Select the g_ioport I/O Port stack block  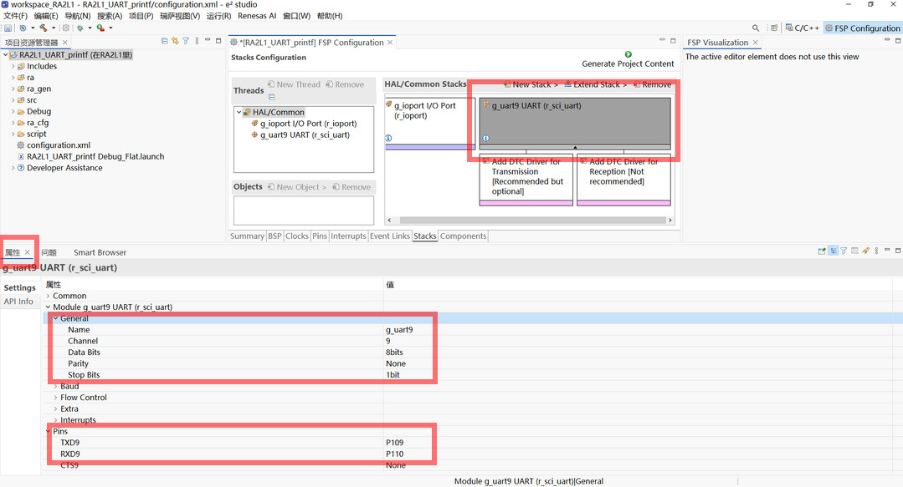(x=429, y=123)
